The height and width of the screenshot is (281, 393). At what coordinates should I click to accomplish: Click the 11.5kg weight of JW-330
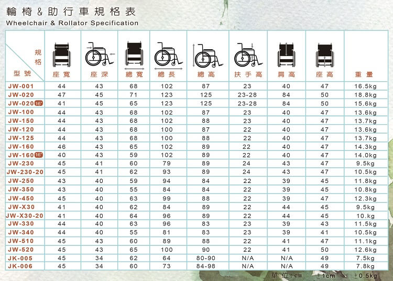tap(365, 224)
